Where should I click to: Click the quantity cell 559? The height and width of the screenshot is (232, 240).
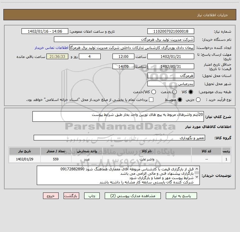pos(56,159)
